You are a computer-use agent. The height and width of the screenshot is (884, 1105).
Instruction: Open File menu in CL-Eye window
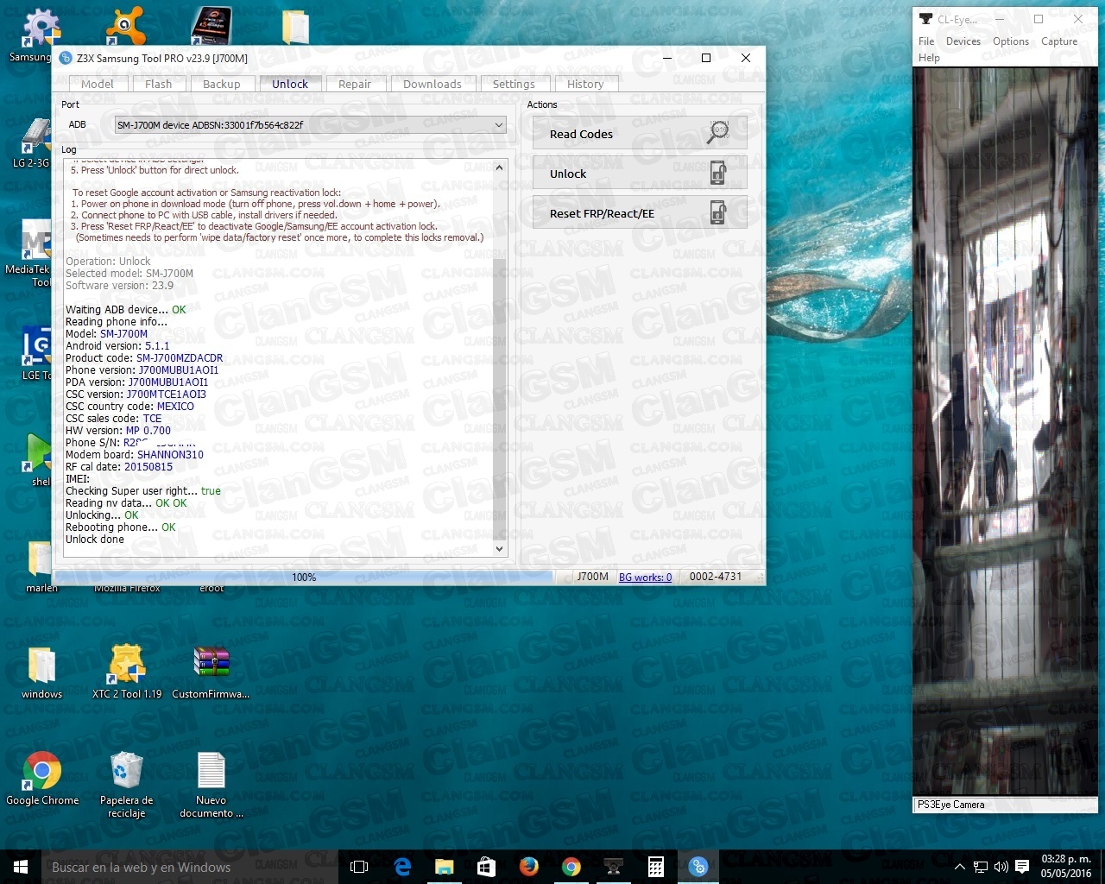coord(926,41)
